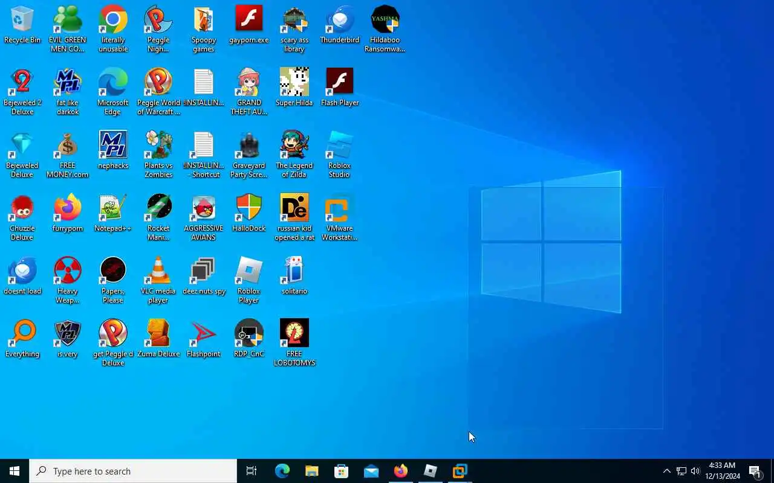Image resolution: width=774 pixels, height=483 pixels.
Task: Click the Type here to search box
Action: click(x=133, y=471)
